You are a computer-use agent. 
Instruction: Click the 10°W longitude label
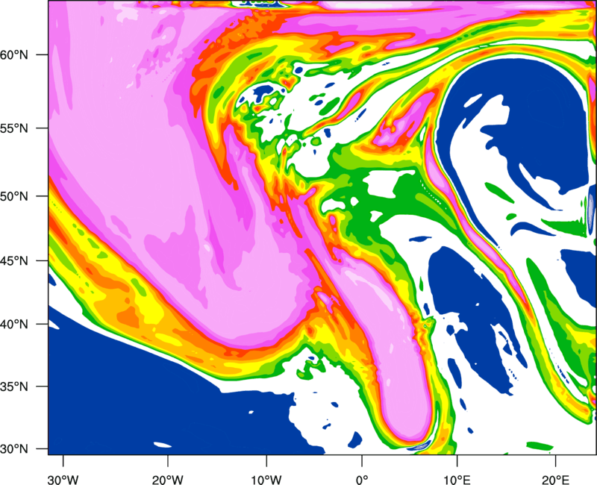[x=266, y=480]
